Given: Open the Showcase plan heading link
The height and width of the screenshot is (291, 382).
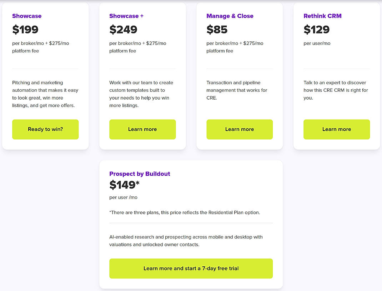Looking at the screenshot, I should [27, 16].
